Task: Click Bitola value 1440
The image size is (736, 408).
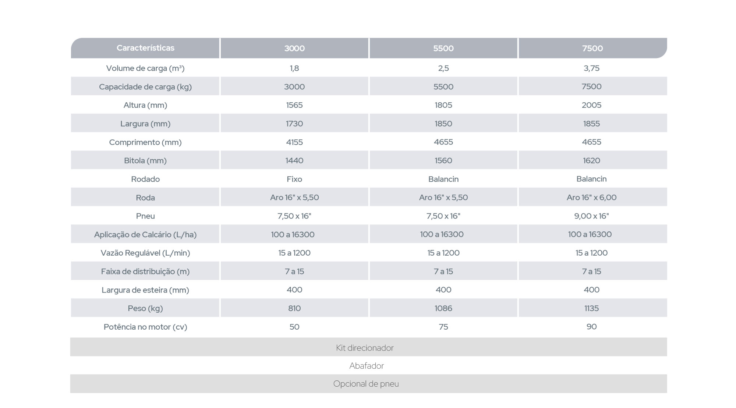Action: coord(294,160)
